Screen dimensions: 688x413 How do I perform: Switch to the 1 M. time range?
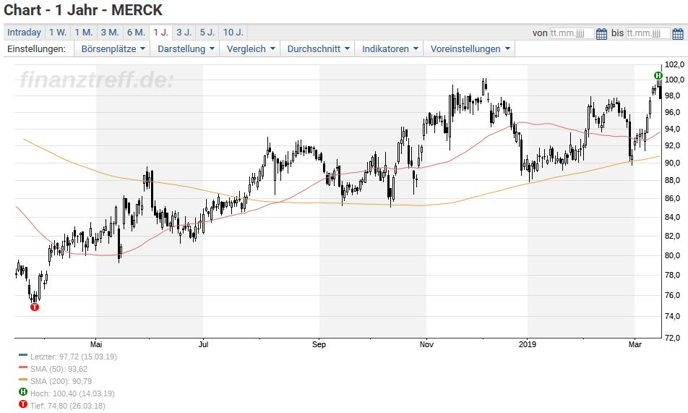click(x=84, y=33)
